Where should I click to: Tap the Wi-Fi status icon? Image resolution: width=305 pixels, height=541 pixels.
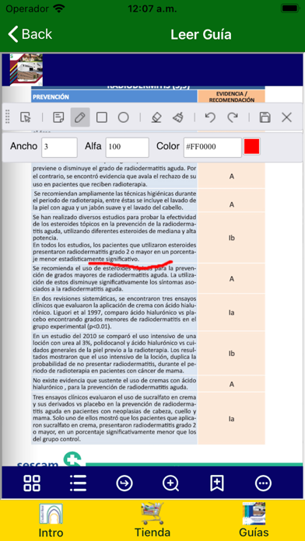click(59, 9)
